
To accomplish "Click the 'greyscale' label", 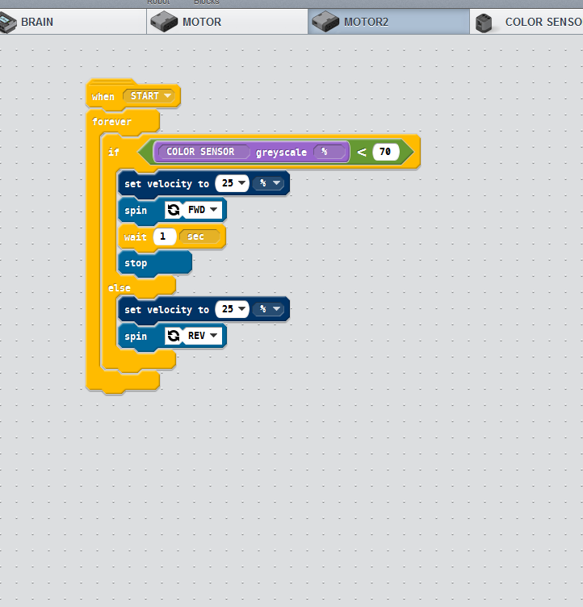I will [281, 153].
